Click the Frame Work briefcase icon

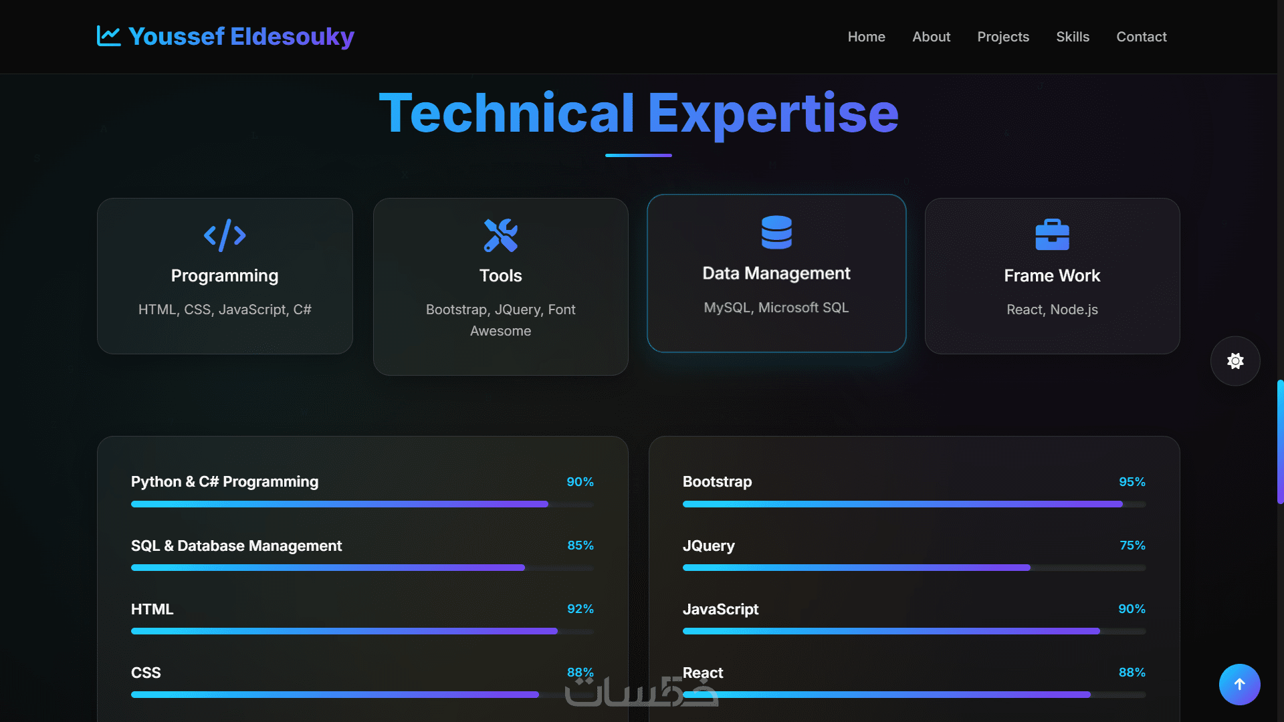(1052, 235)
